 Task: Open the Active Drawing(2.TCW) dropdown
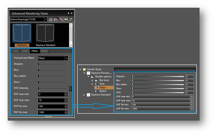(x=46, y=19)
